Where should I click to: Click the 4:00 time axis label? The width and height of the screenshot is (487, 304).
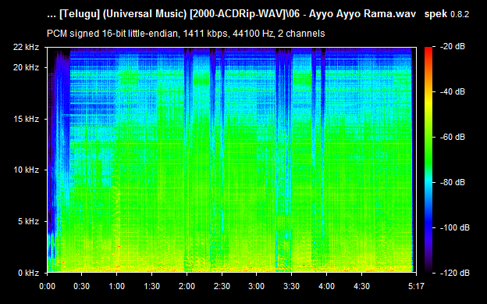point(327,286)
